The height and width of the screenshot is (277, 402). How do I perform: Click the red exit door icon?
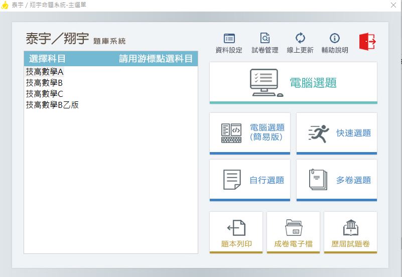(367, 42)
